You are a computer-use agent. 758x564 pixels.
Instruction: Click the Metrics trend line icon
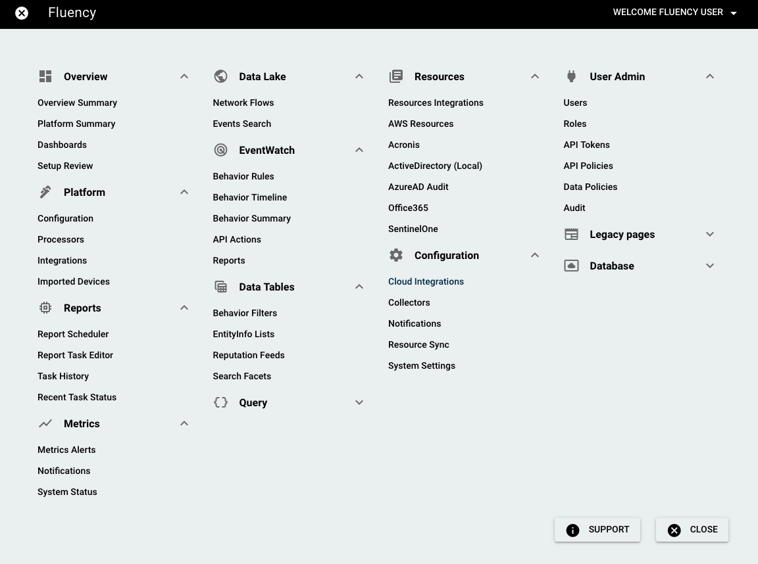pos(45,423)
